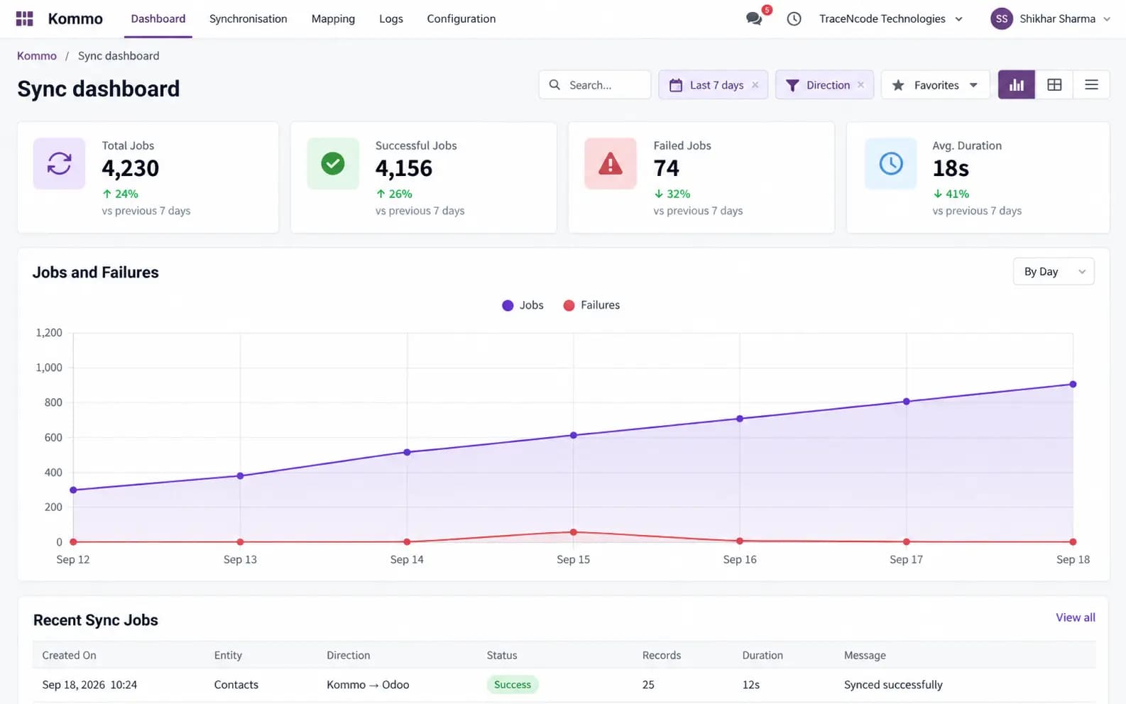Click the Avg. Duration clock icon
The image size is (1126, 704).
click(x=891, y=163)
